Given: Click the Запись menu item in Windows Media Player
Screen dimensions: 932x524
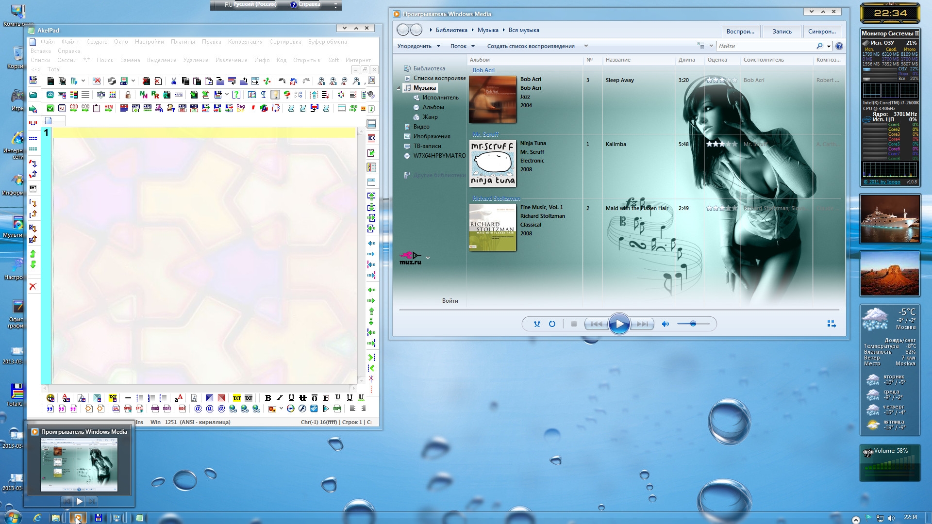Looking at the screenshot, I should click(782, 30).
